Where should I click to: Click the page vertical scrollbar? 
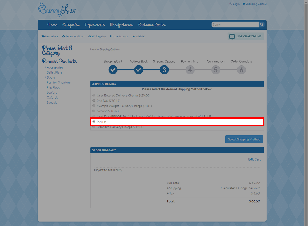(306, 113)
